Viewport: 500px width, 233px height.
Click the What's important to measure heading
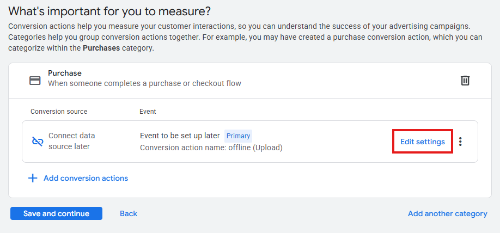point(109,11)
